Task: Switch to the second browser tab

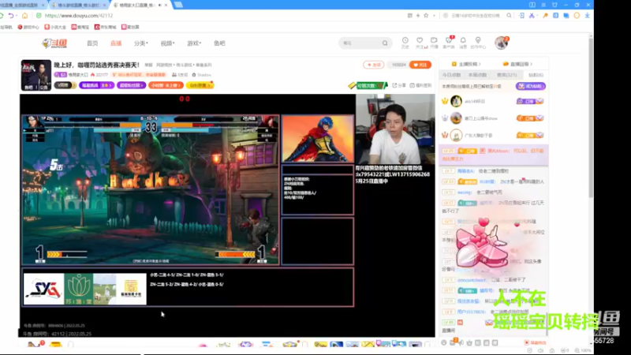Action: point(79,5)
